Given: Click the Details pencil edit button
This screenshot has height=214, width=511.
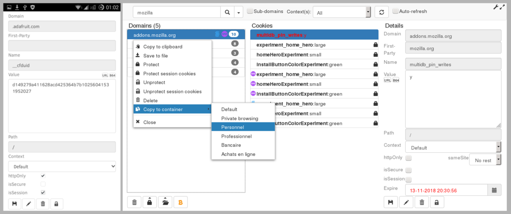Looking at the screenshot, I should (x=406, y=202).
